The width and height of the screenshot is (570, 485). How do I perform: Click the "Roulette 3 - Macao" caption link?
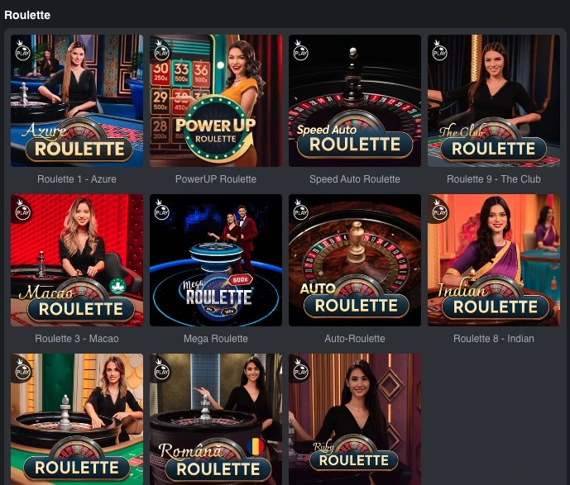[x=77, y=338]
